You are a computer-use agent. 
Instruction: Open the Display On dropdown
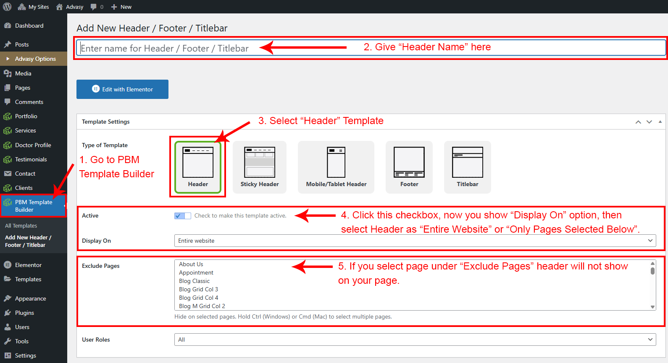click(x=415, y=241)
